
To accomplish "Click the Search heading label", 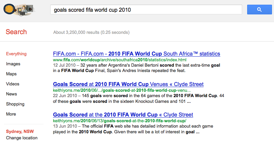I will click(16, 32).
